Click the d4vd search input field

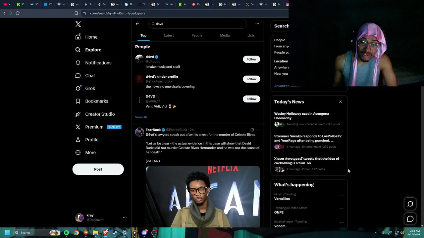point(197,24)
